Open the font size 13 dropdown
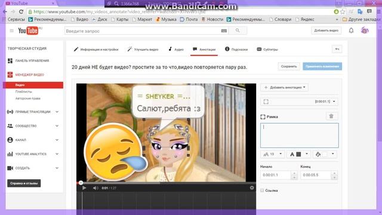Viewport: 382px width, 215px height. click(272, 154)
